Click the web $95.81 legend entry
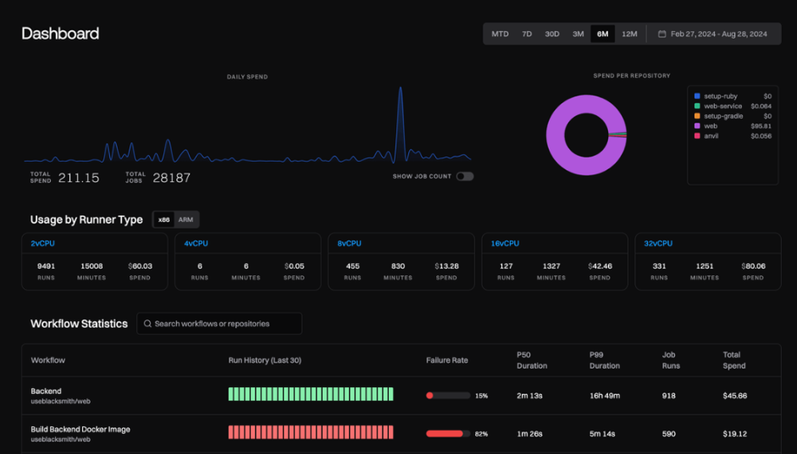This screenshot has height=454, width=797. coord(732,126)
